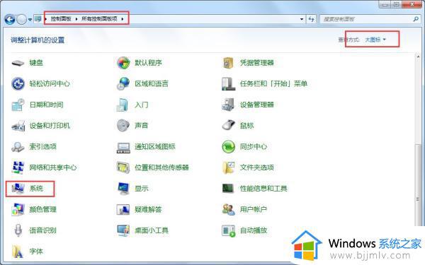Screen dimensions: 425x265
Task: Open the 系统 system icon
Action: pyautogui.click(x=18, y=189)
